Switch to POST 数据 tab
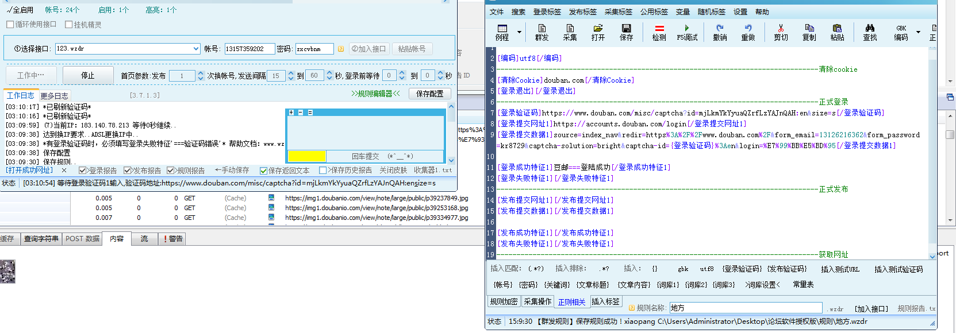The height and width of the screenshot is (333, 956). tap(82, 239)
